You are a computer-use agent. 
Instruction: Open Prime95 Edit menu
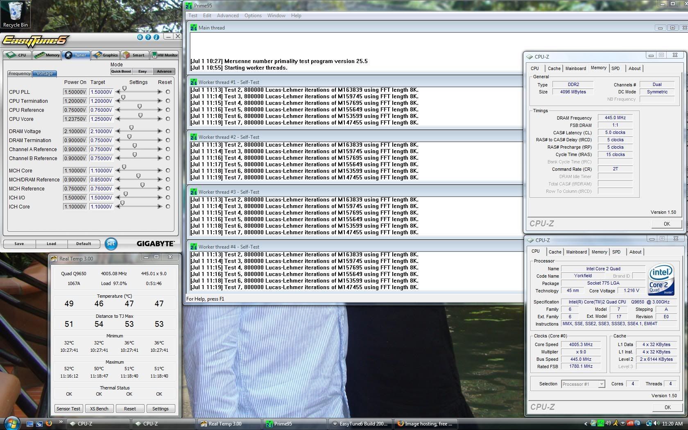pos(207,16)
